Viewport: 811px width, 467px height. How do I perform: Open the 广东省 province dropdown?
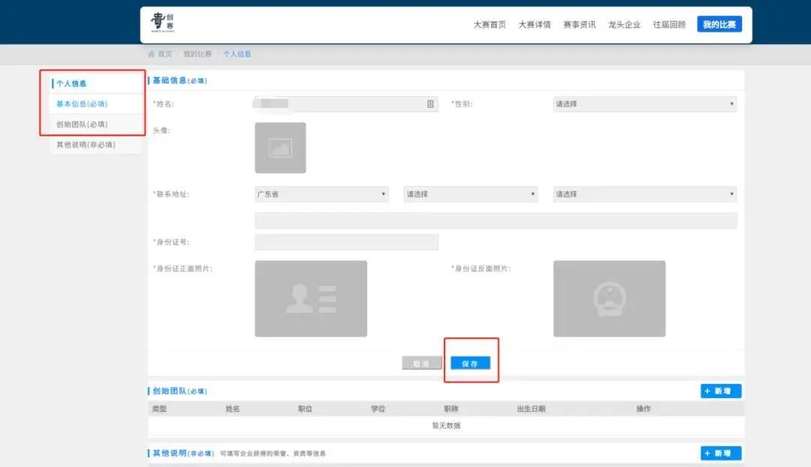coord(321,194)
